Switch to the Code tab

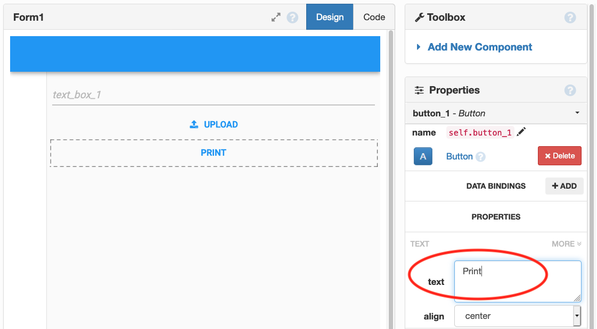pyautogui.click(x=374, y=17)
